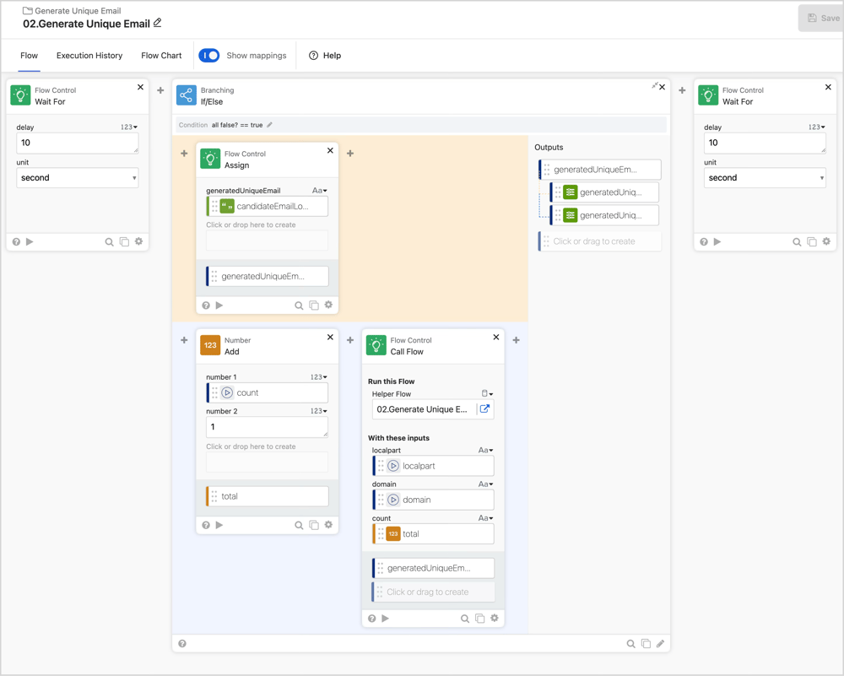This screenshot has width=844, height=676.
Task: Click search icon on Assign card
Action: click(299, 306)
